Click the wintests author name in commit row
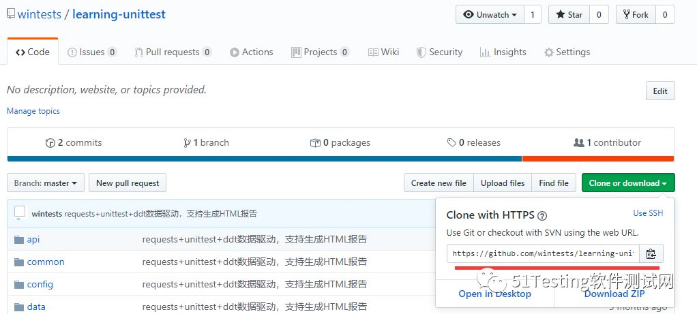 click(46, 214)
